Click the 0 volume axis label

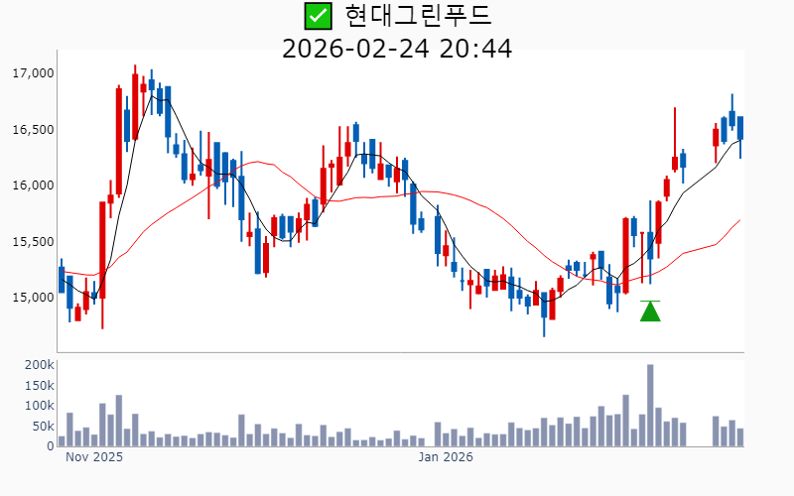coord(50,446)
